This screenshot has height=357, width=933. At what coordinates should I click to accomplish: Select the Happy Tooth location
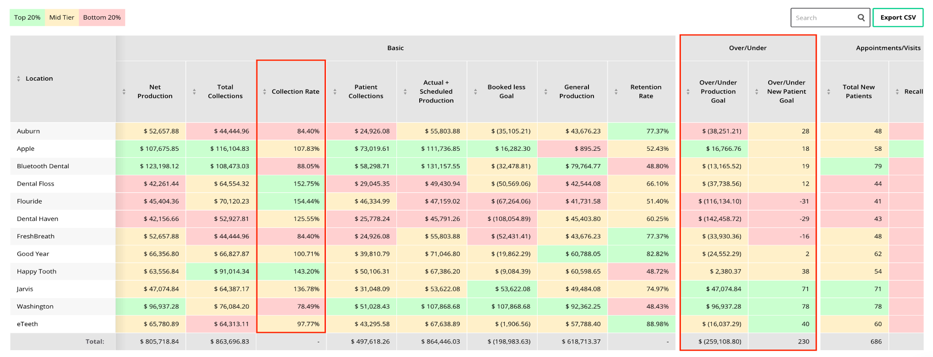point(62,271)
